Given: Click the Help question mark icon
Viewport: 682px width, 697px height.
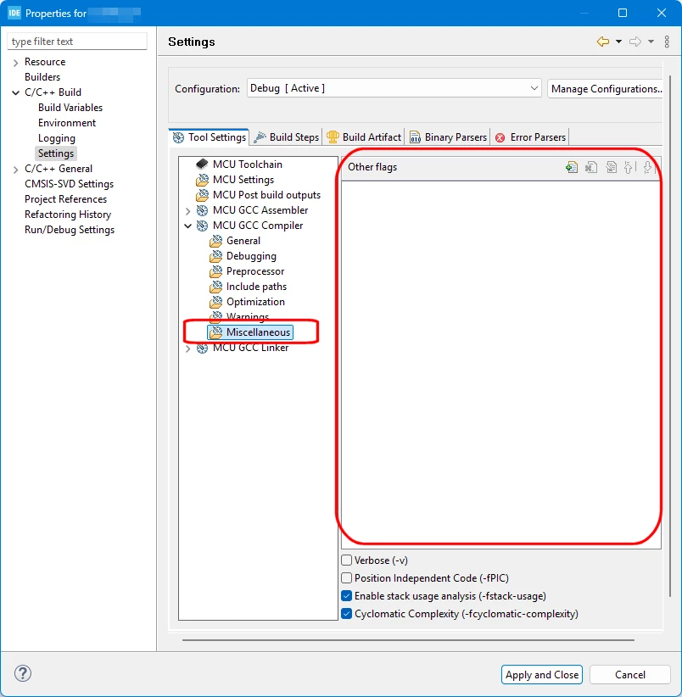Looking at the screenshot, I should point(23,673).
